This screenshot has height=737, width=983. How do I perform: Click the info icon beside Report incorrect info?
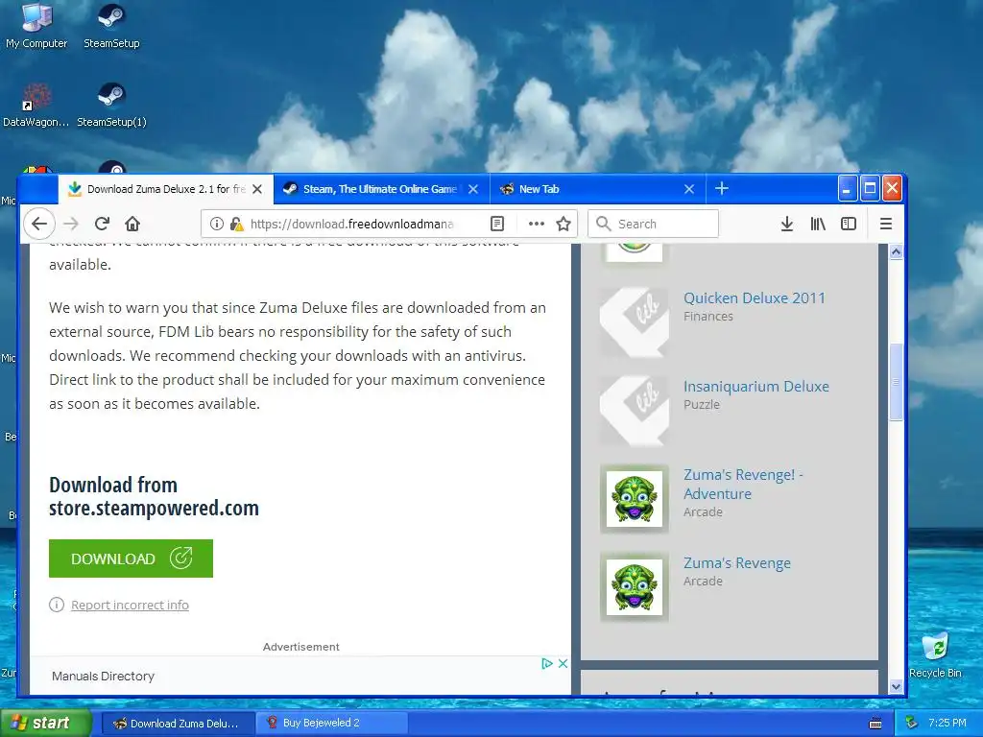coord(57,605)
